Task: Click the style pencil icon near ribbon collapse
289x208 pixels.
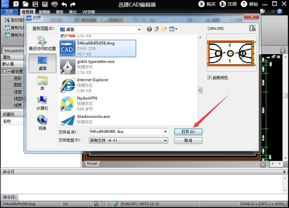Action: click(262, 11)
